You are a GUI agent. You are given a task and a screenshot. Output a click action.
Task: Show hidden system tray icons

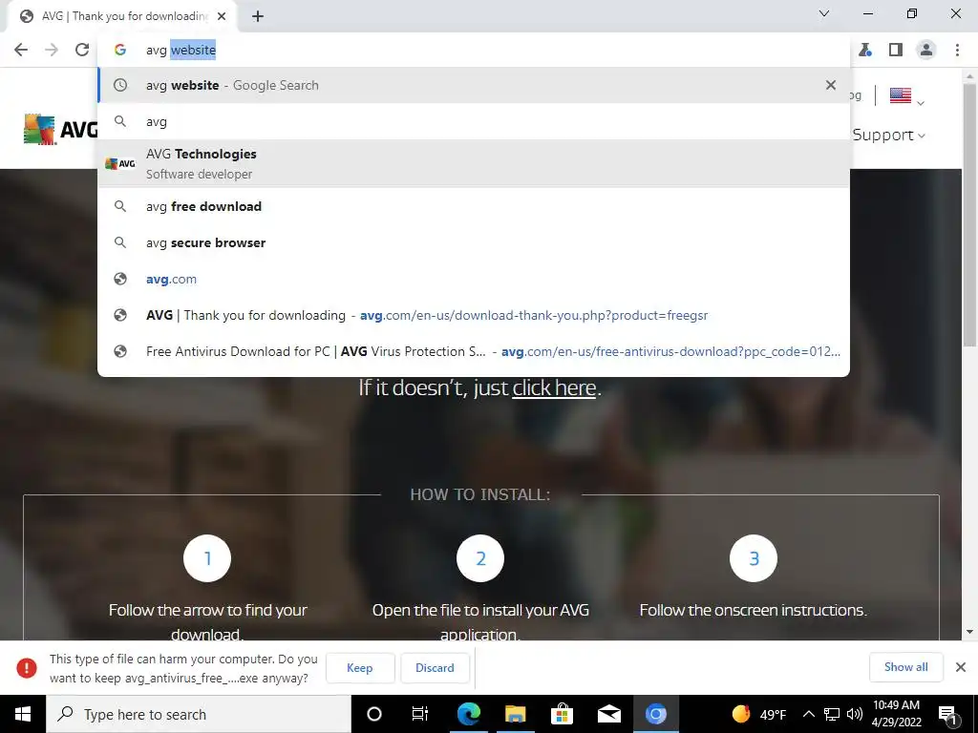[808, 714]
